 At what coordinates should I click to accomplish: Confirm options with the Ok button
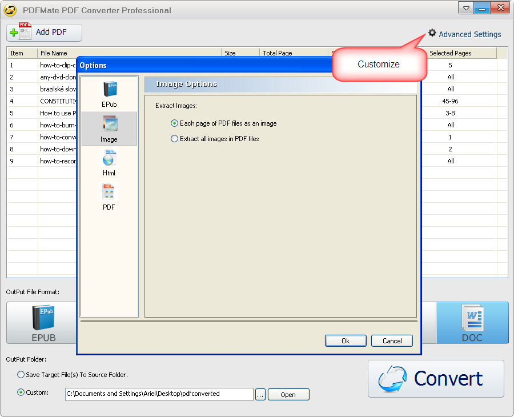[346, 340]
